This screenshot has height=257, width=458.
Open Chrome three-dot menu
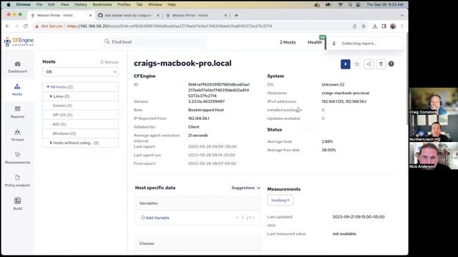pos(402,26)
